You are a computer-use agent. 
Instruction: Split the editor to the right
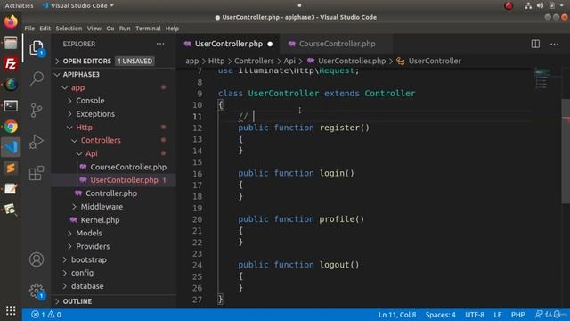pos(535,44)
